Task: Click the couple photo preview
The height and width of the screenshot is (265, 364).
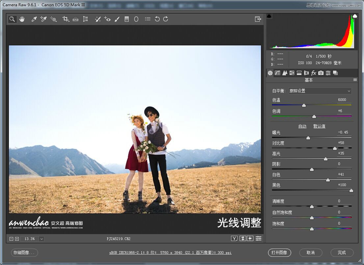Action: point(135,129)
